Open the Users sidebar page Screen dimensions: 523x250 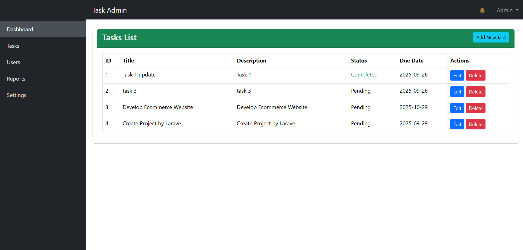click(x=13, y=62)
